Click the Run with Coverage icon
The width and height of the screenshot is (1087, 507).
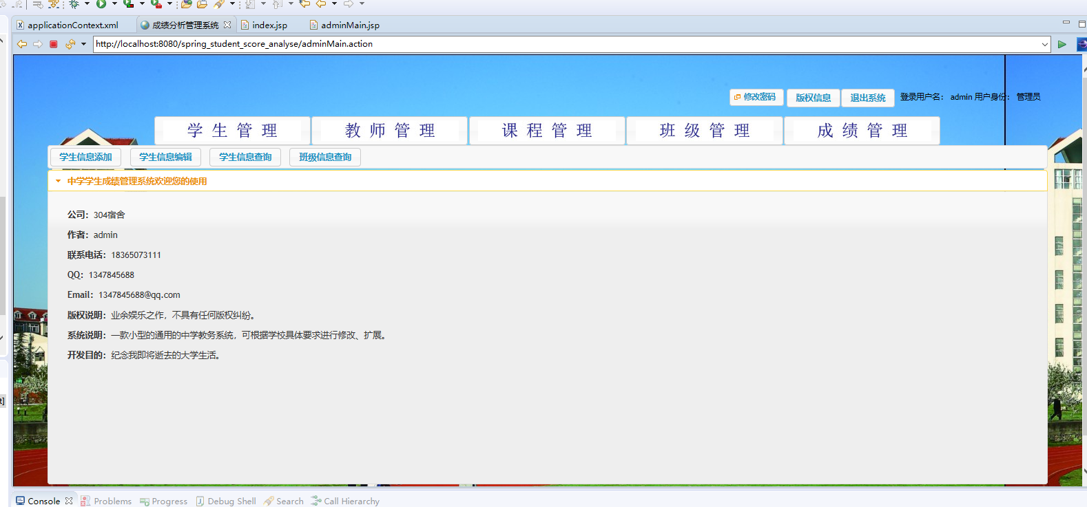point(128,4)
